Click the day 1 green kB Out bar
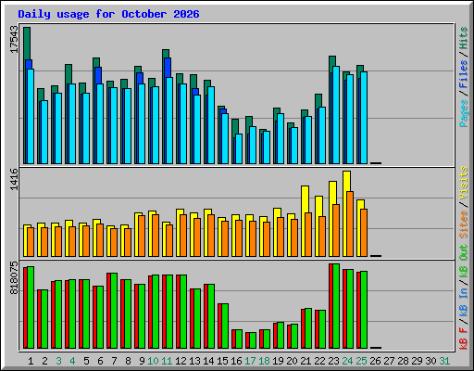Image resolution: width=474 pixels, height=371 pixels. click(31, 307)
